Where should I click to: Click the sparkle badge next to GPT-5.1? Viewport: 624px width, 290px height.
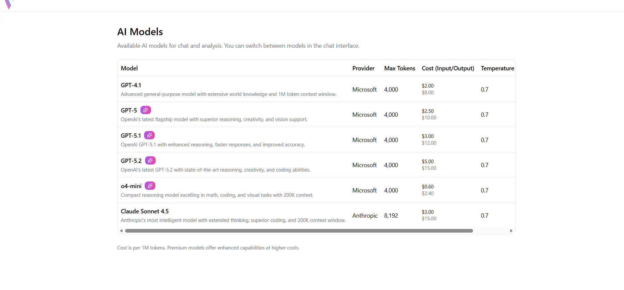coord(149,135)
